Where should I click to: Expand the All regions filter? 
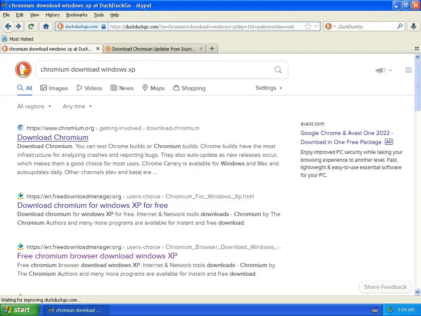(34, 106)
